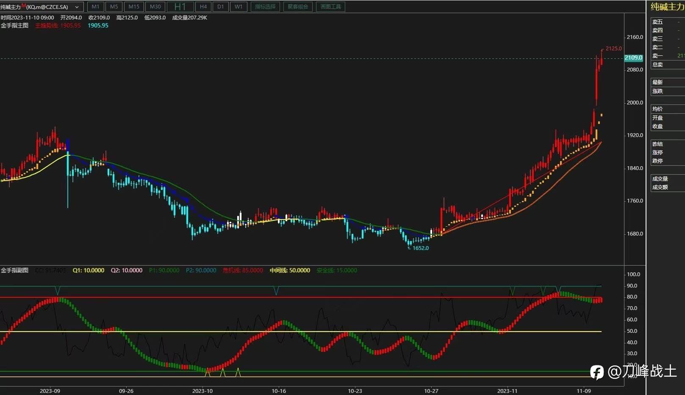Click the 涨停 limit-up row
The image size is (685, 395).
[668, 153]
